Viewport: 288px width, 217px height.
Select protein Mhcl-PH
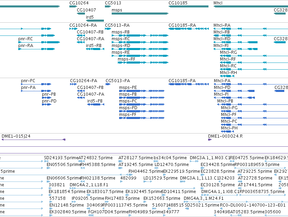[x=229, y=128]
